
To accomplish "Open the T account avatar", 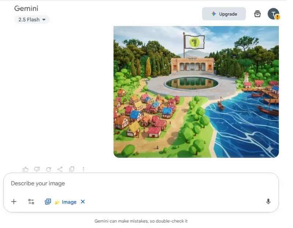I will pos(273,14).
